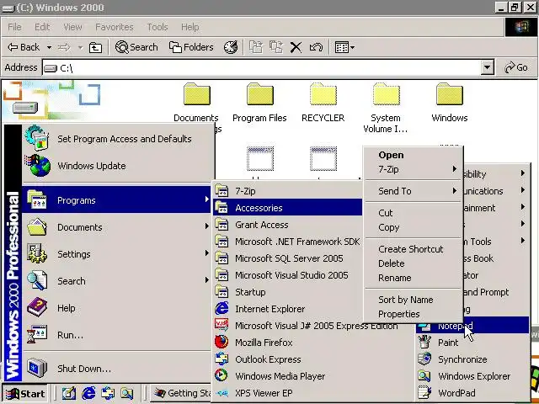Choose Delete in the context menu
Viewport: 539px width, 404px height.
pyautogui.click(x=413, y=263)
